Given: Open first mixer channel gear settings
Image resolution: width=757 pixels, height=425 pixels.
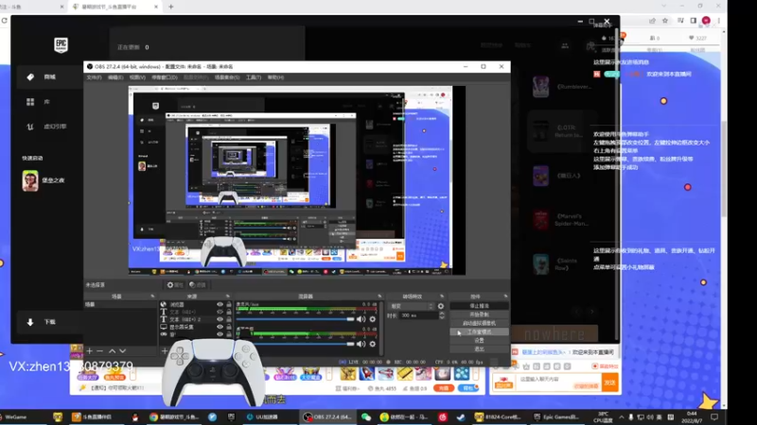Looking at the screenshot, I should [x=372, y=319].
